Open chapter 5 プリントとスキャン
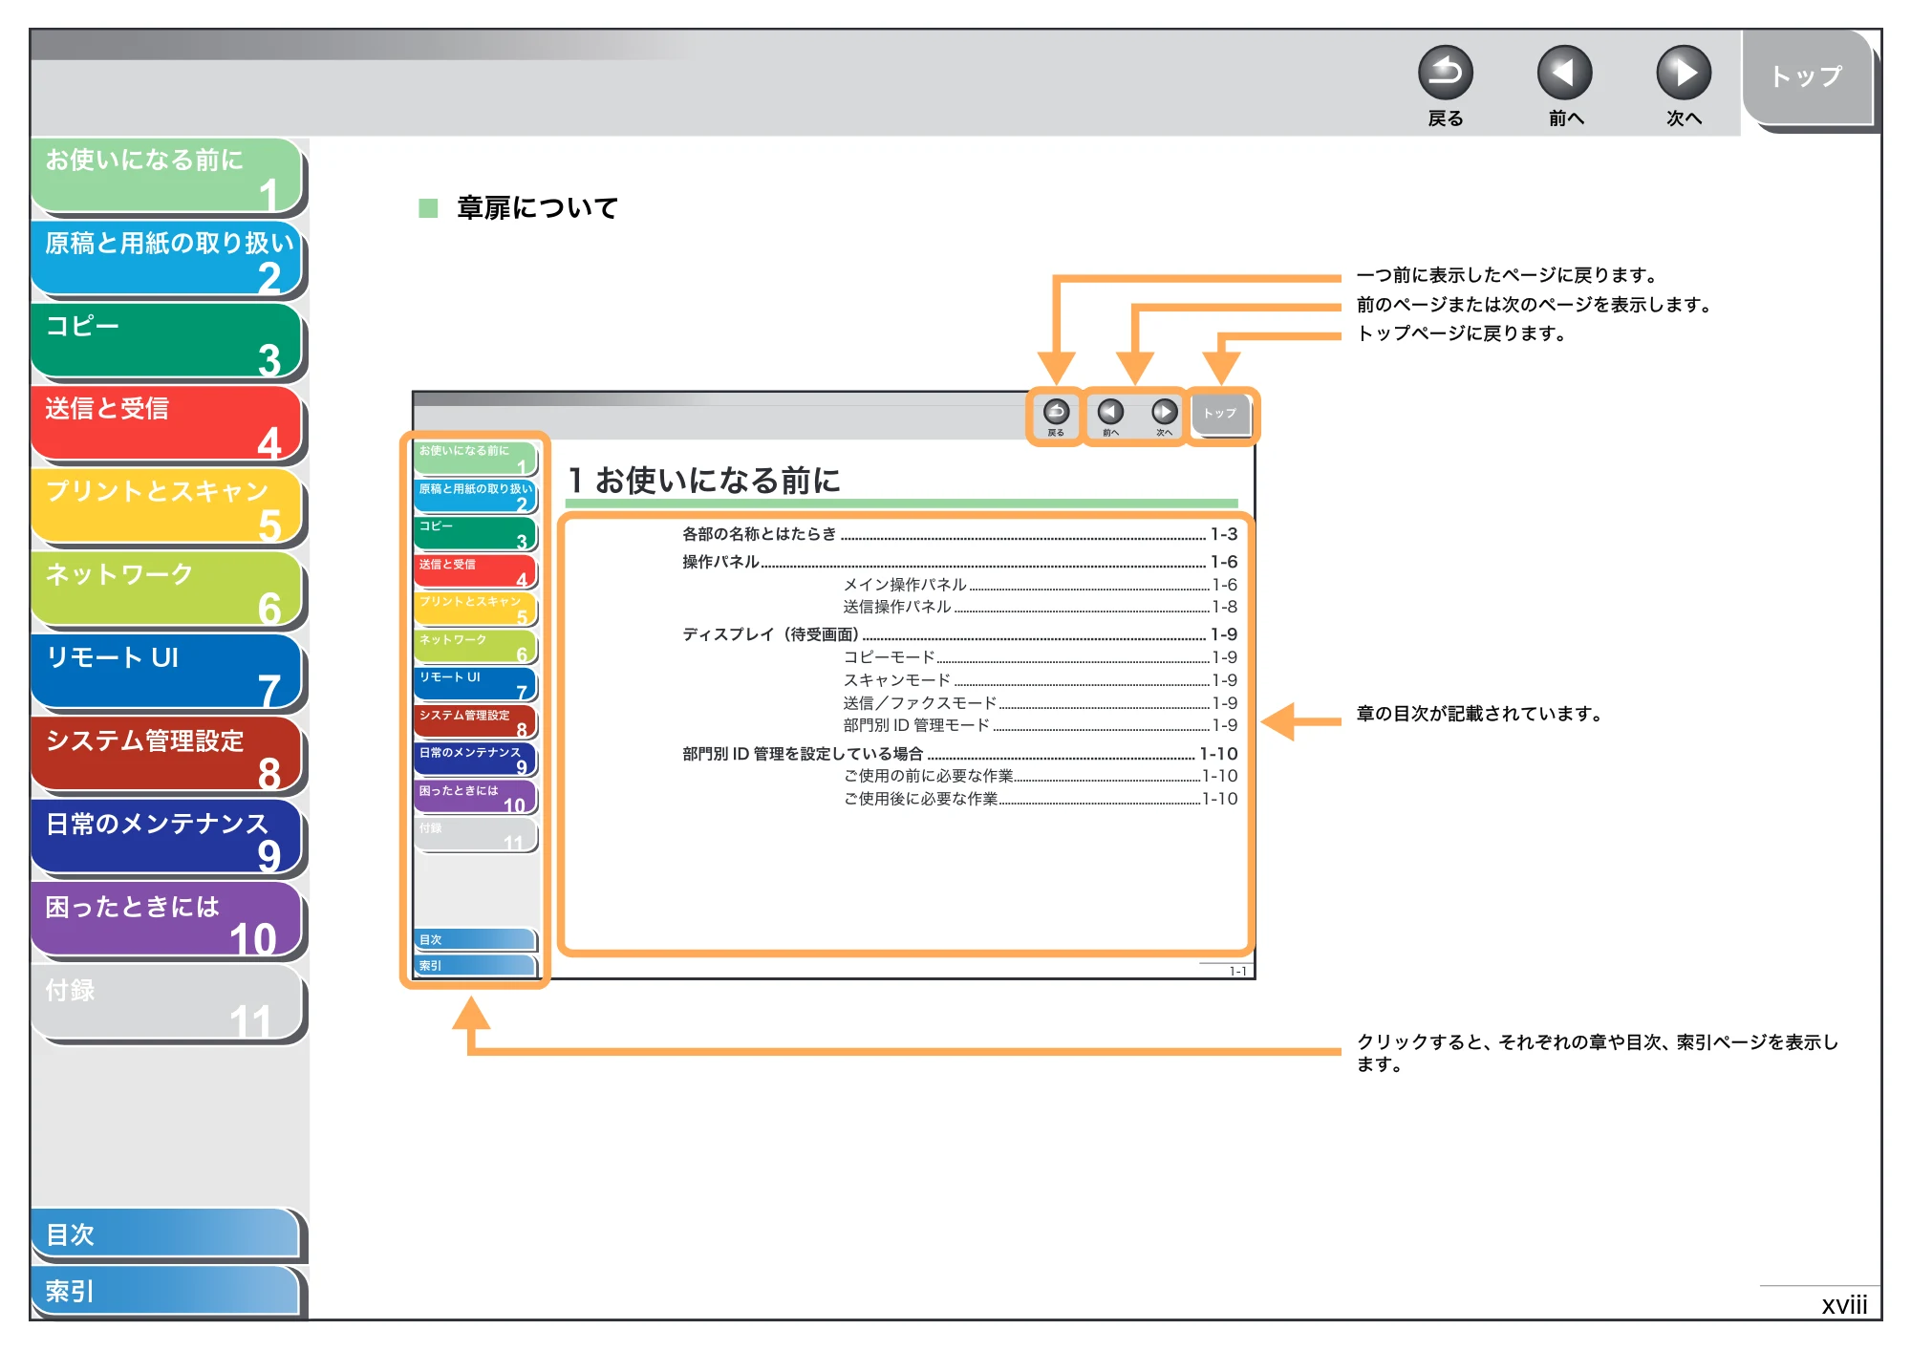 [167, 506]
